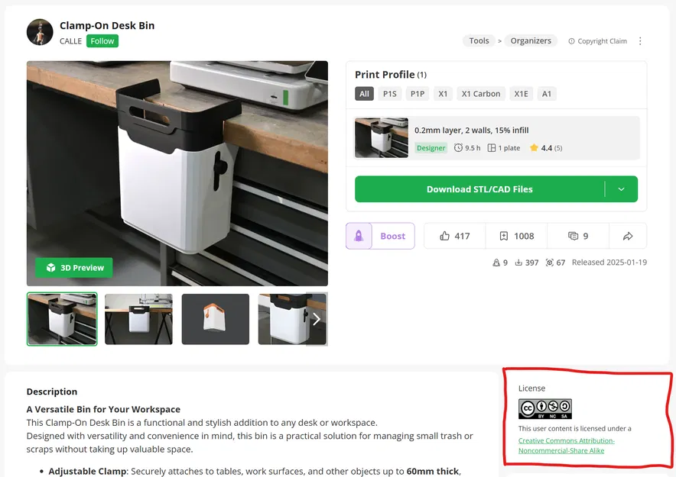This screenshot has width=676, height=477.
Task: Click the comments speech bubble icon
Action: point(574,236)
